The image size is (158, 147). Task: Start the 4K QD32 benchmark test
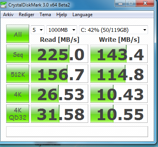coord(18,114)
